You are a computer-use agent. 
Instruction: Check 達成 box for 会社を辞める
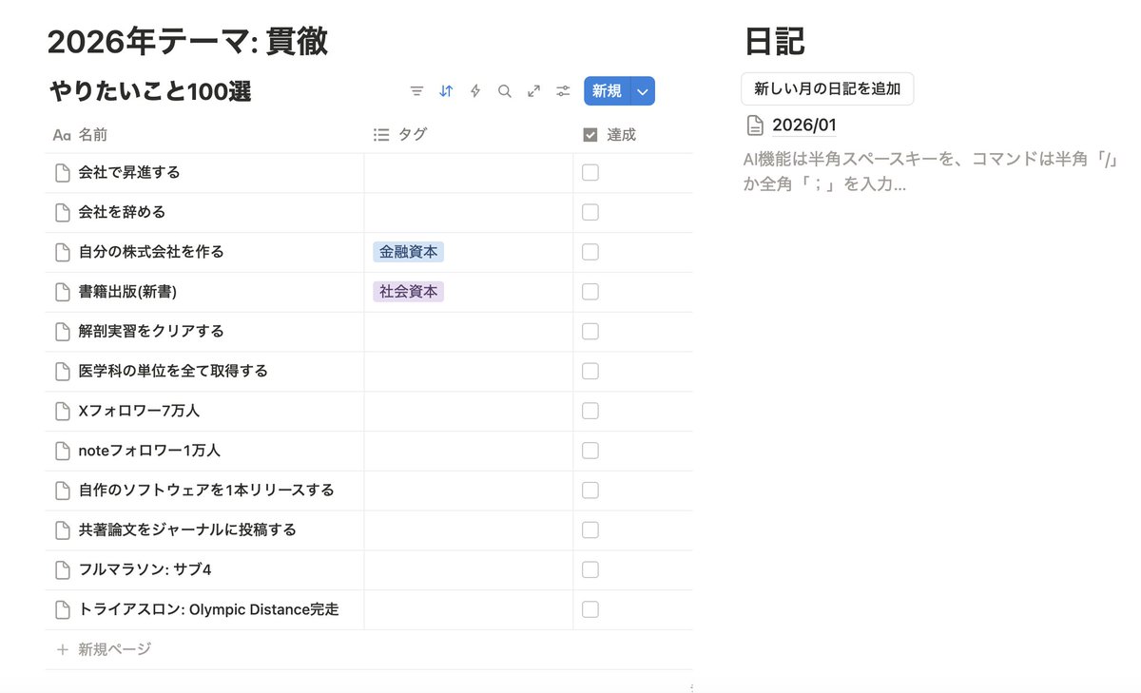pos(590,212)
